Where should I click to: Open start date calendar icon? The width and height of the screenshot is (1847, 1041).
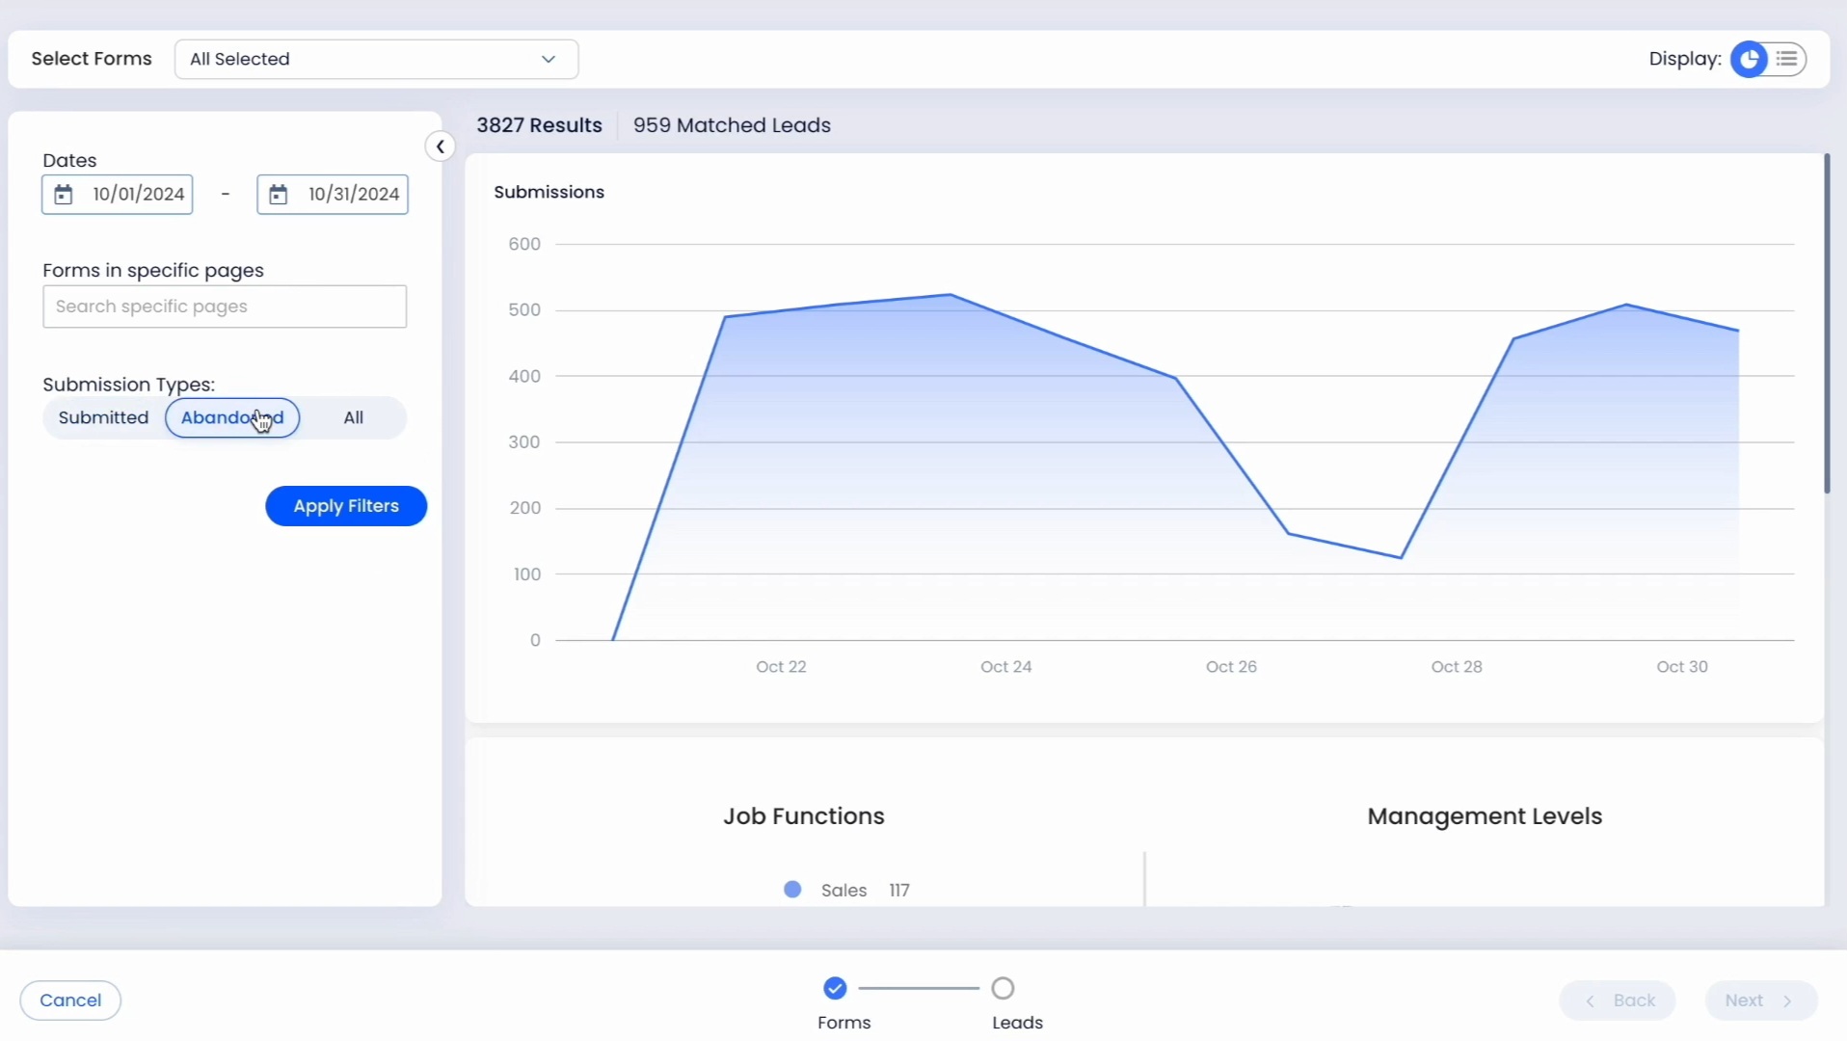[x=64, y=195]
